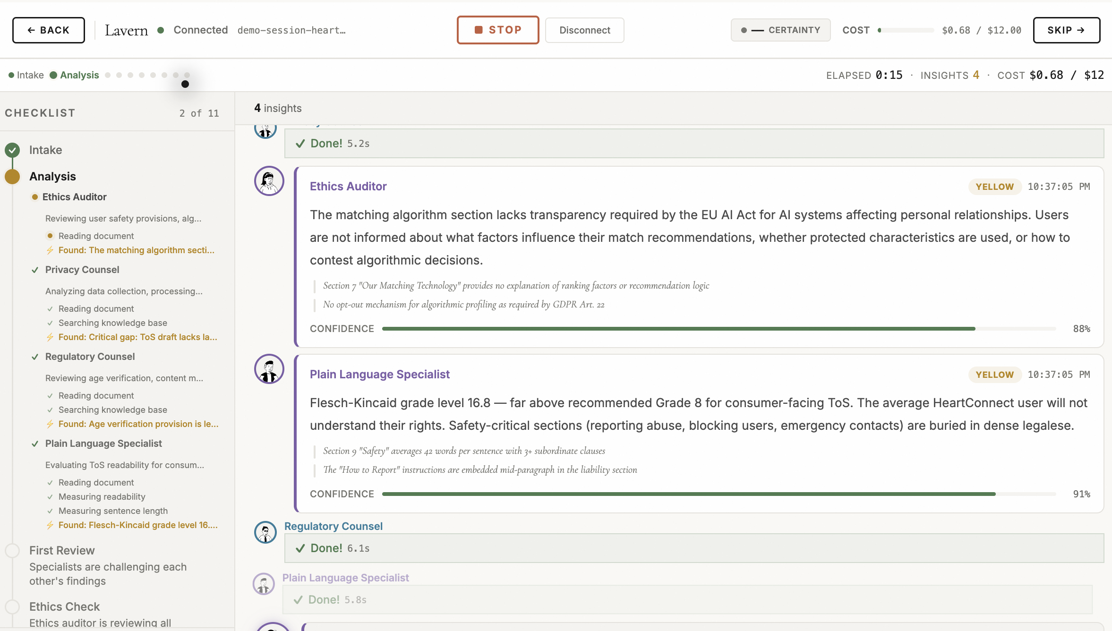Select the Intake stage tab
The width and height of the screenshot is (1112, 631).
26,75
